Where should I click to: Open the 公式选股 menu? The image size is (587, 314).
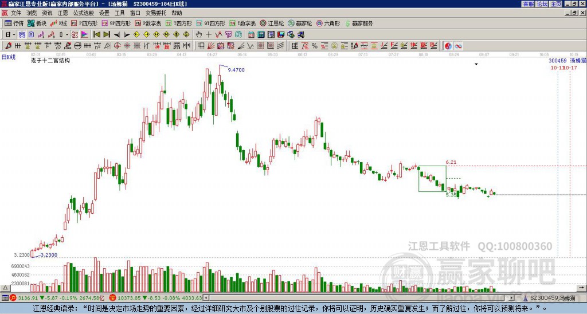click(84, 13)
